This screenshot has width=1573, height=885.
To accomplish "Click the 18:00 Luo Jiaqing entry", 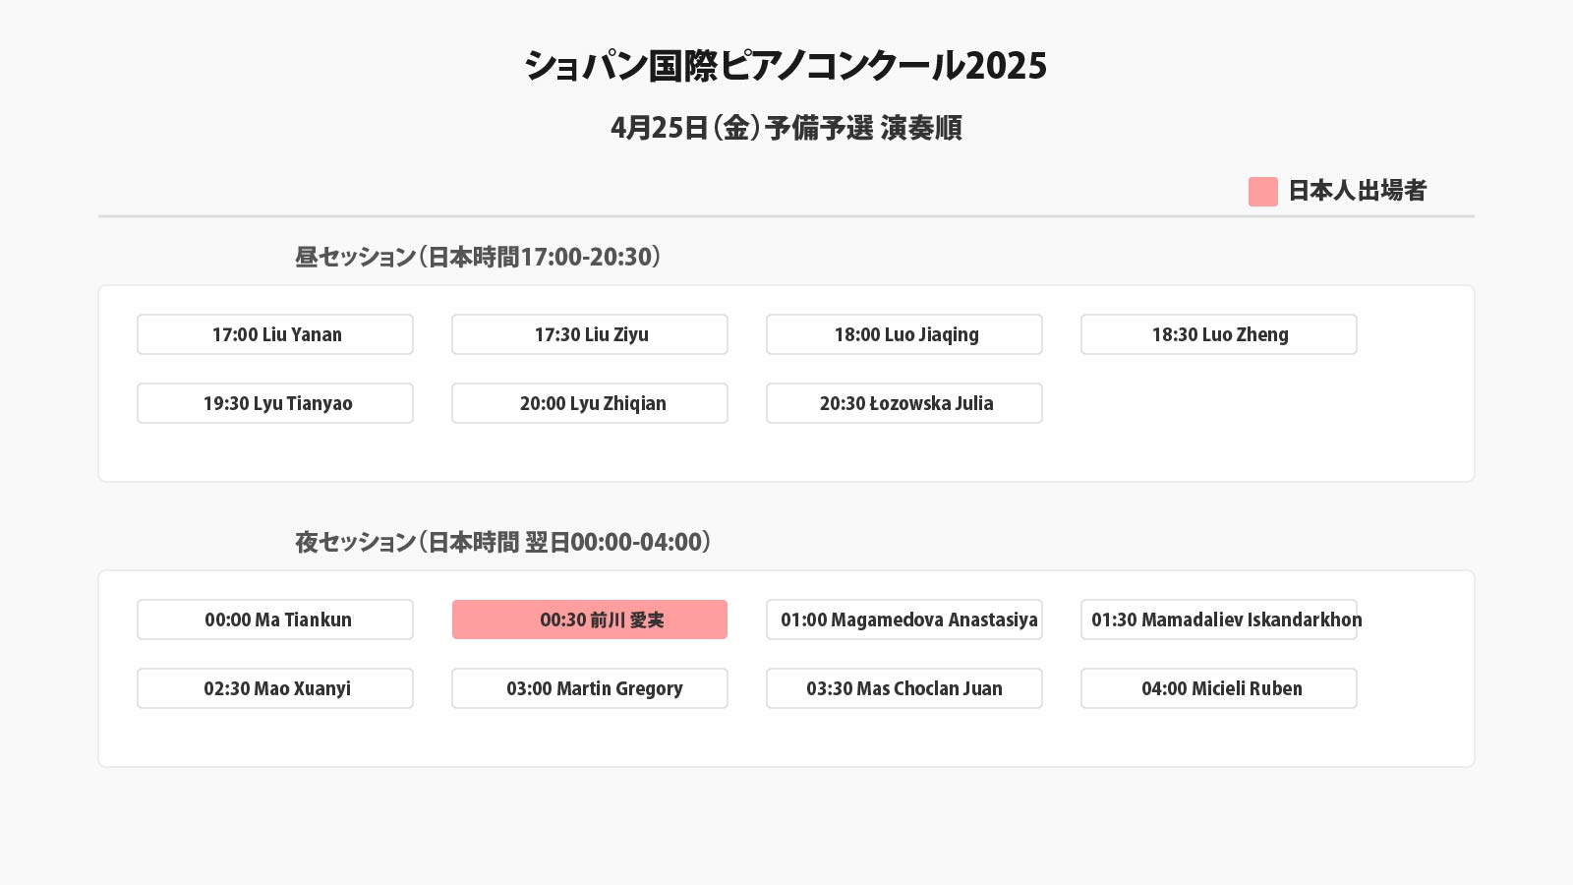I will 904,334.
